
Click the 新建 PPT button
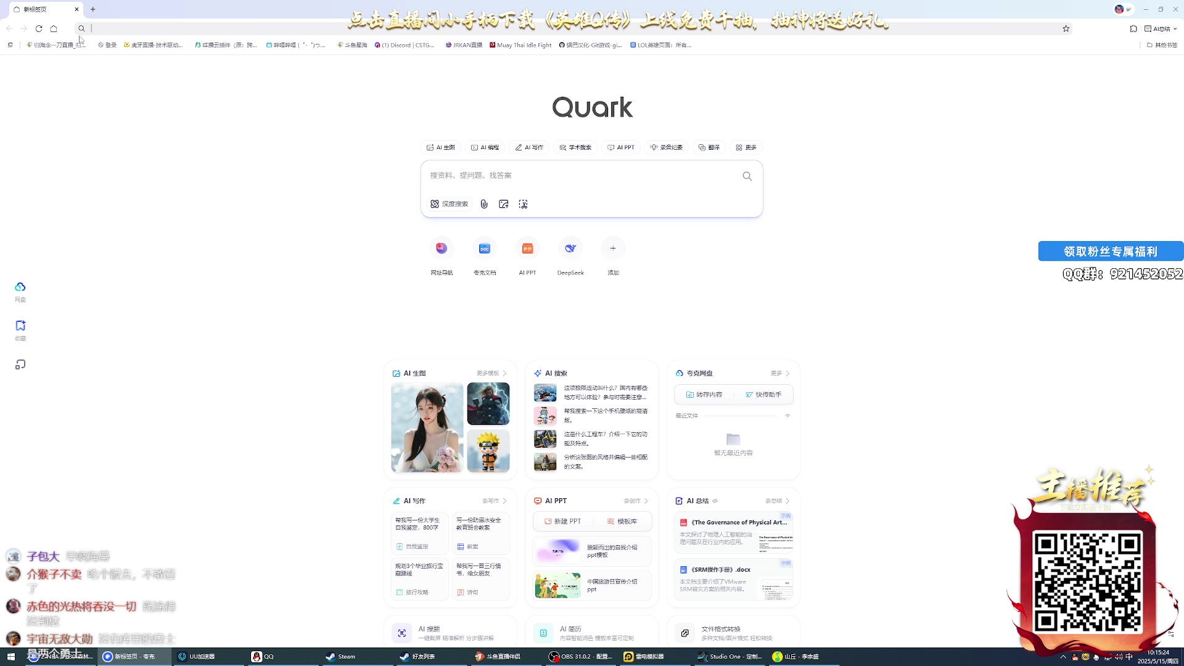[562, 521]
